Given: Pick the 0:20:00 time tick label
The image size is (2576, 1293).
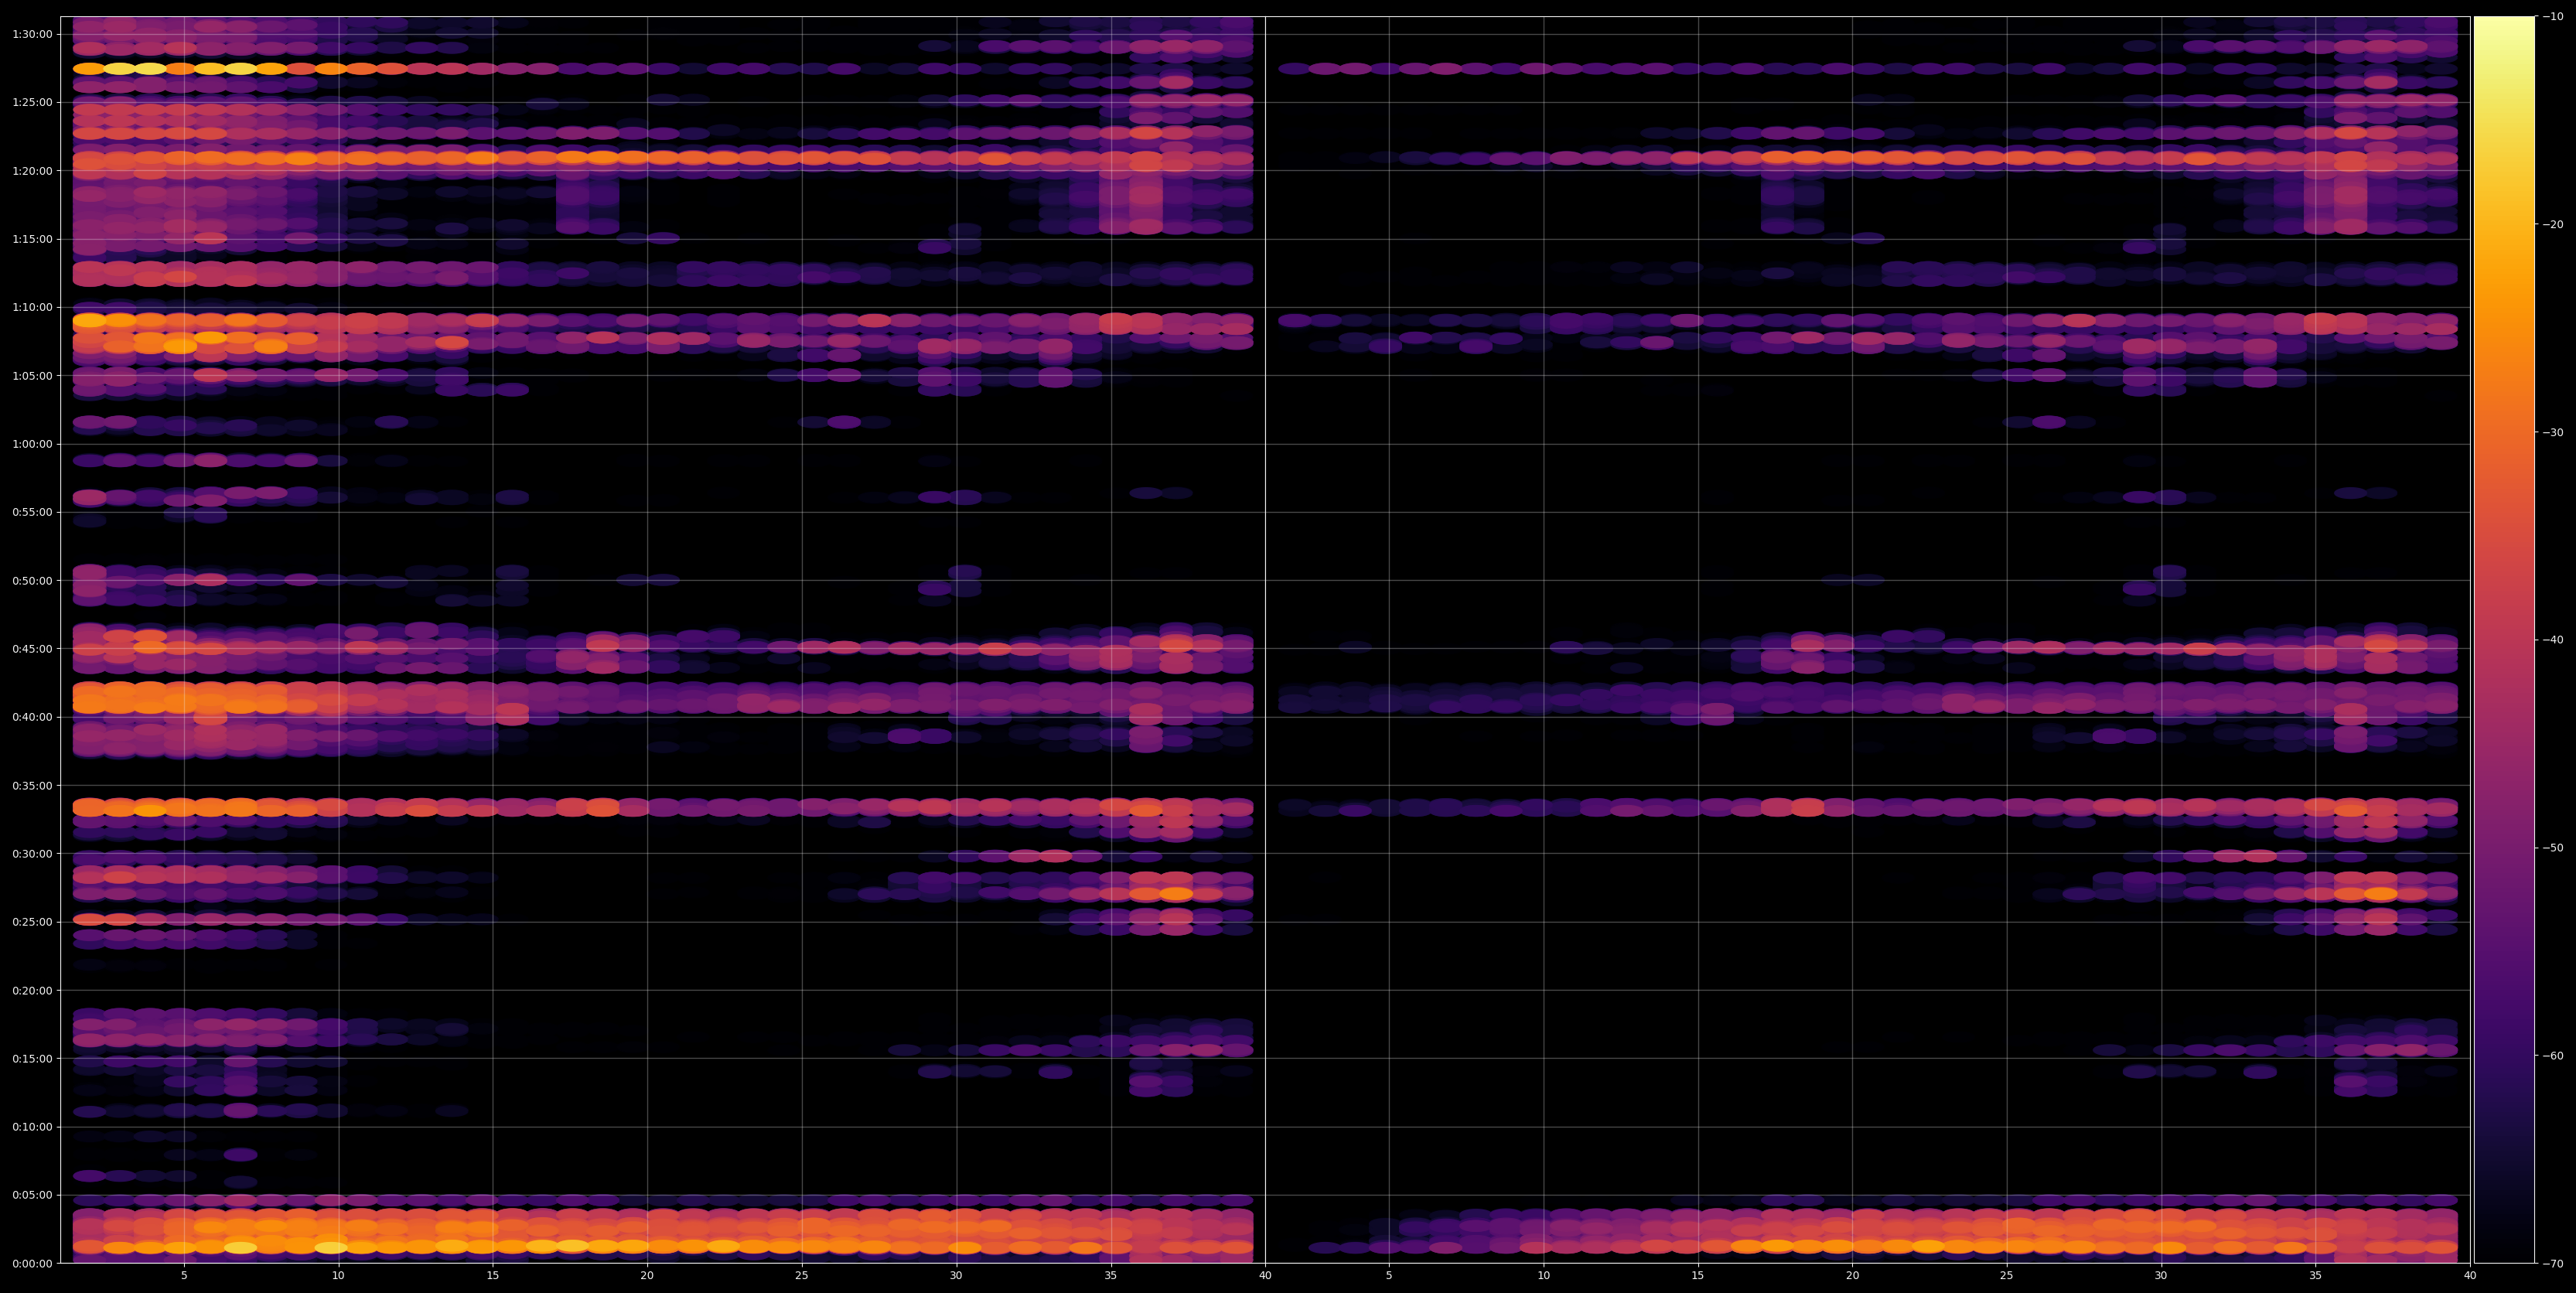Looking at the screenshot, I should tap(32, 990).
